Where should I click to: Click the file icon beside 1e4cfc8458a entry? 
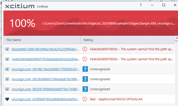pyautogui.click(x=7, y=59)
